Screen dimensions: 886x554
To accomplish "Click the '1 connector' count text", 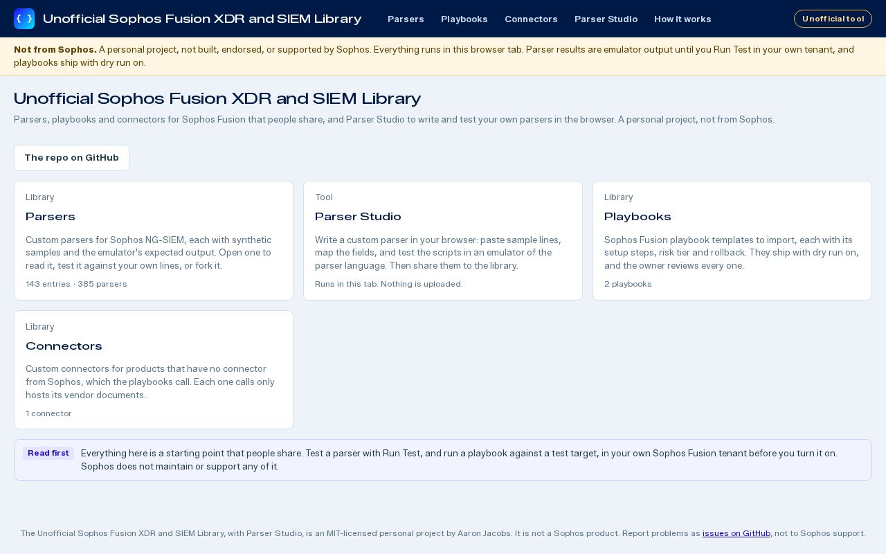I will point(48,413).
